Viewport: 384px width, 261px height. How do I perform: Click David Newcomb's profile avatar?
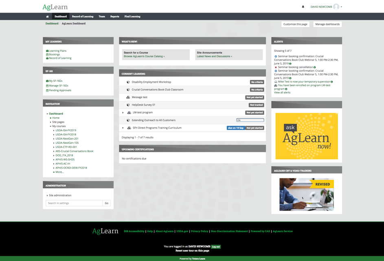tap(336, 7)
